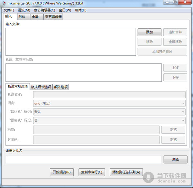The image size is (193, 188).
Task: Open the 帮助(H) menu
Action: pyautogui.click(x=81, y=10)
